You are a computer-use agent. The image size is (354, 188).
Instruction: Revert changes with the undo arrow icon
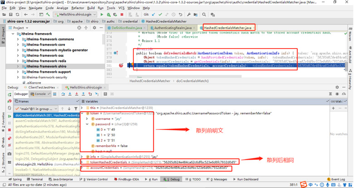[180, 15]
